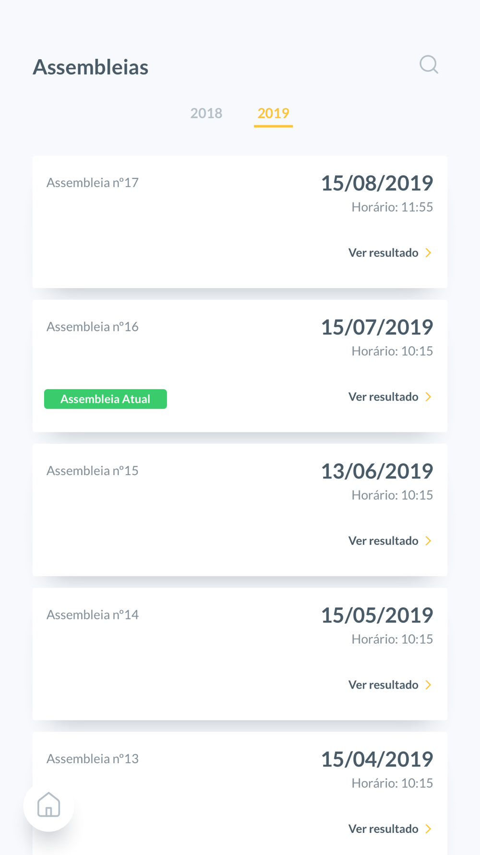Click chevron arrow on Assembleia nº14 card

(x=429, y=685)
